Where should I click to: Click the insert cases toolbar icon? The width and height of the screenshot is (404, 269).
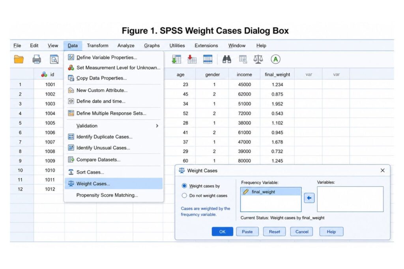click(x=176, y=59)
